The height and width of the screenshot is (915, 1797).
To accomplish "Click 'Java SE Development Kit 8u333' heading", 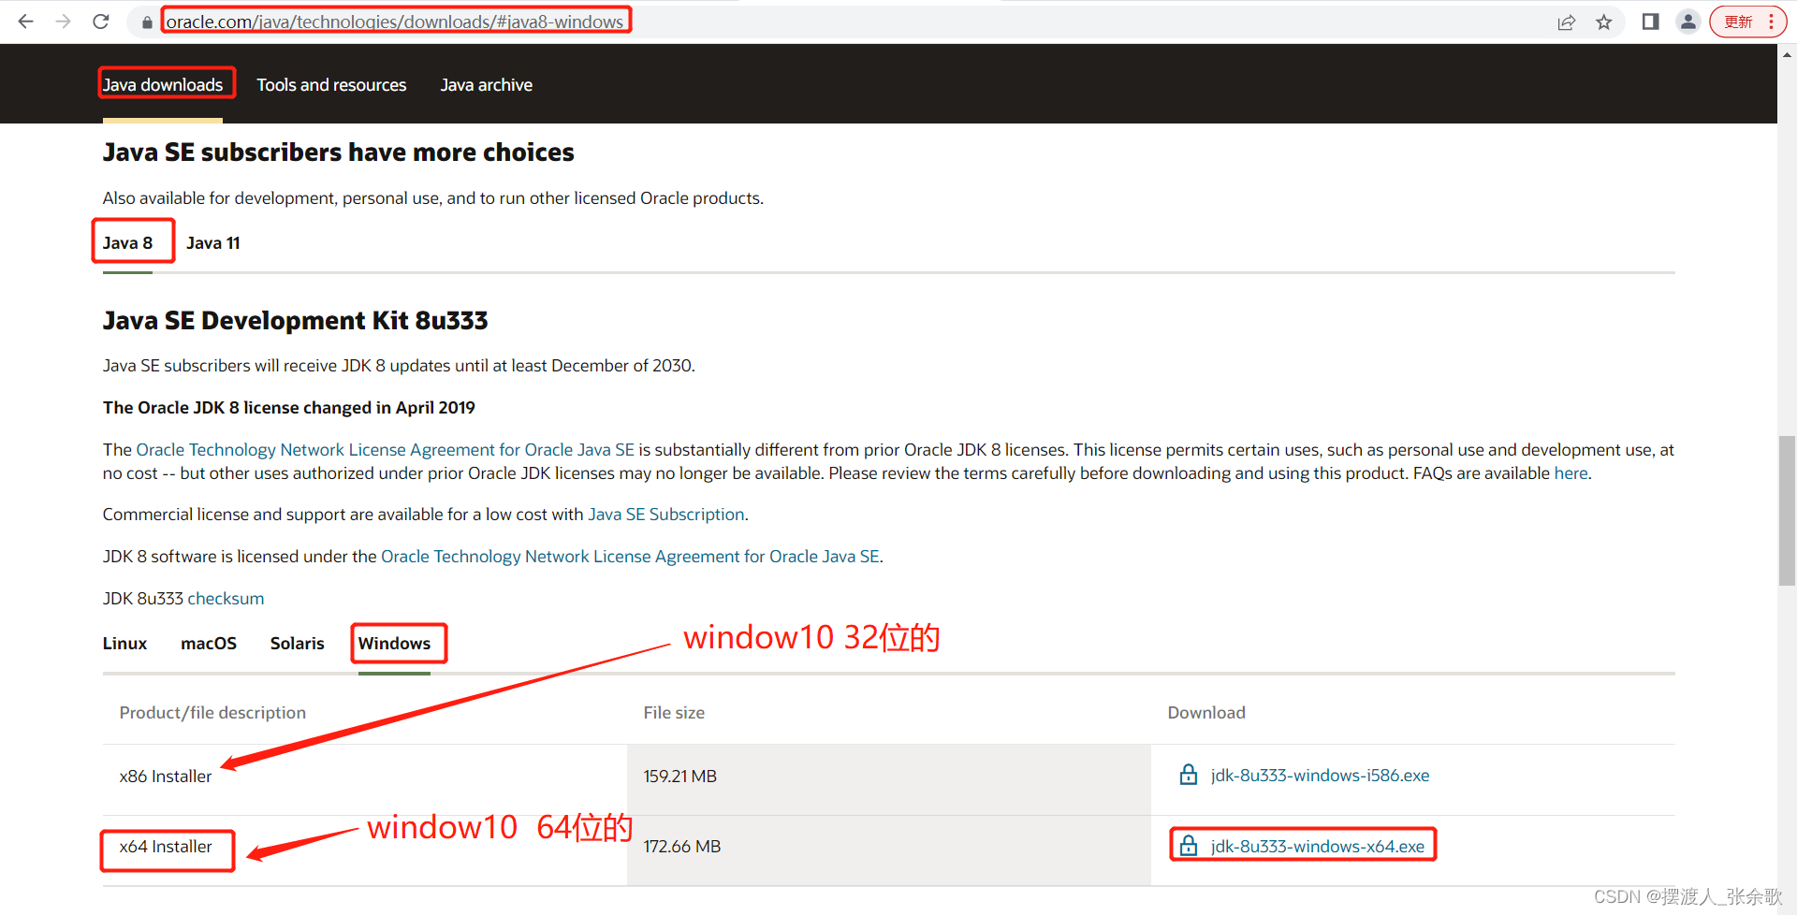I will (x=295, y=321).
